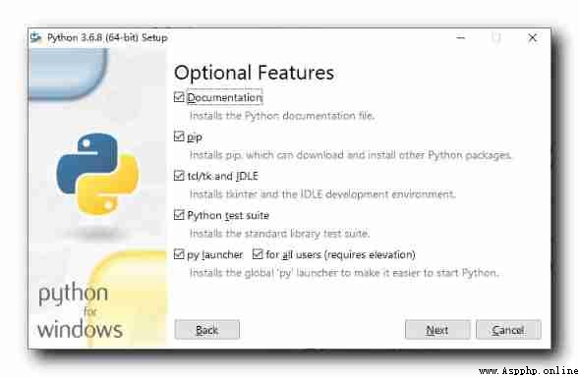The height and width of the screenshot is (377, 579).
Task: Uncheck the Python test suite option
Action: click(x=179, y=215)
